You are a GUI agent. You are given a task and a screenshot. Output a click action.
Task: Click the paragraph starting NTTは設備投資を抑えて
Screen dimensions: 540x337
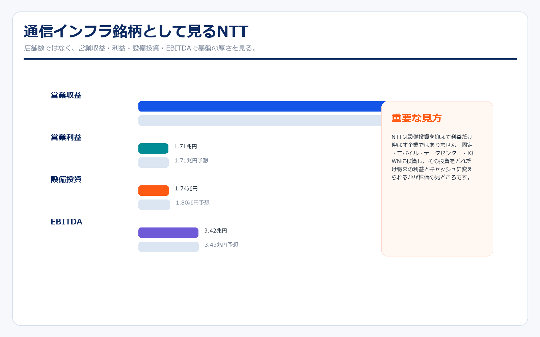[432, 157]
